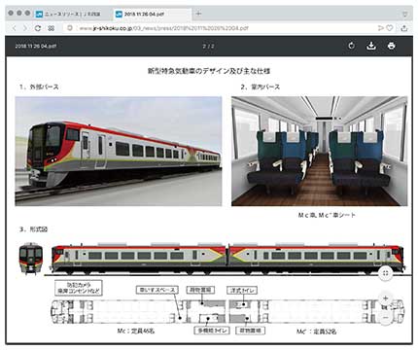Reload the current page
The width and height of the screenshot is (418, 350).
coord(38,28)
